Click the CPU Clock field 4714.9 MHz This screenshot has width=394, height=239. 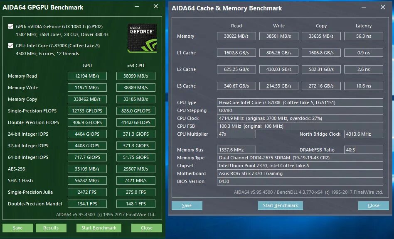[300, 118]
